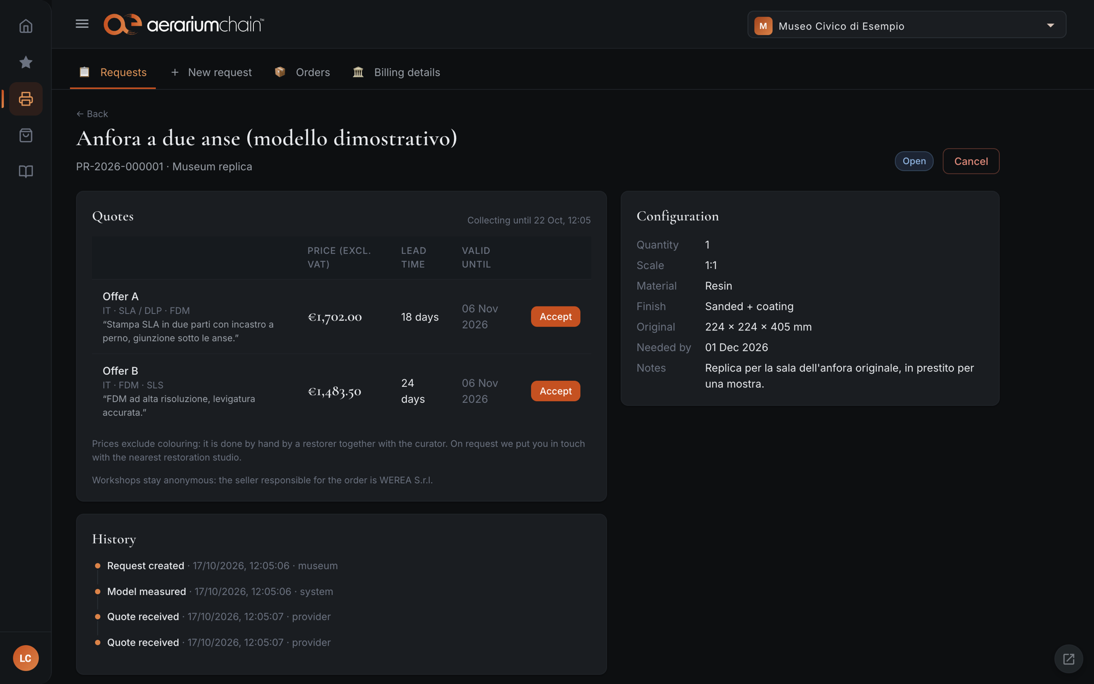The width and height of the screenshot is (1094, 684).
Task: Open the home icon in the sidebar
Action: pos(26,26)
